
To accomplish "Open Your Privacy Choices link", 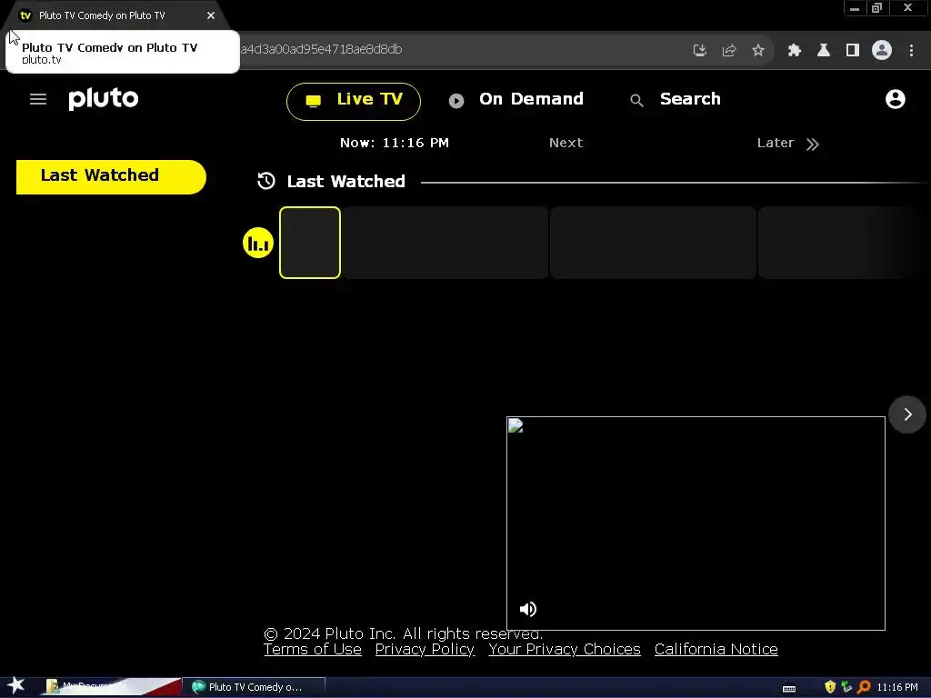I will tap(564, 649).
